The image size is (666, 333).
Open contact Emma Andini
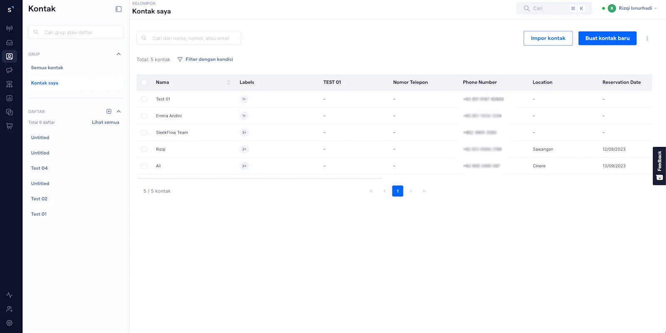point(169,116)
